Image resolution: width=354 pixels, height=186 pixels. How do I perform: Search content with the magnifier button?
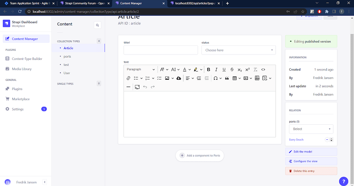click(x=97, y=25)
